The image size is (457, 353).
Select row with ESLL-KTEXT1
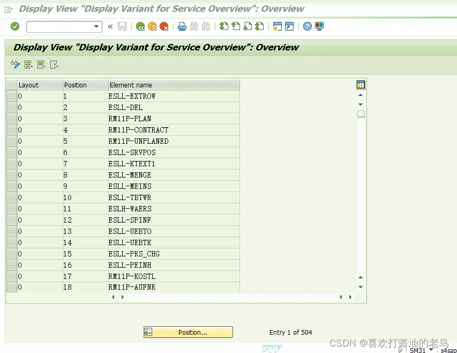click(12, 164)
